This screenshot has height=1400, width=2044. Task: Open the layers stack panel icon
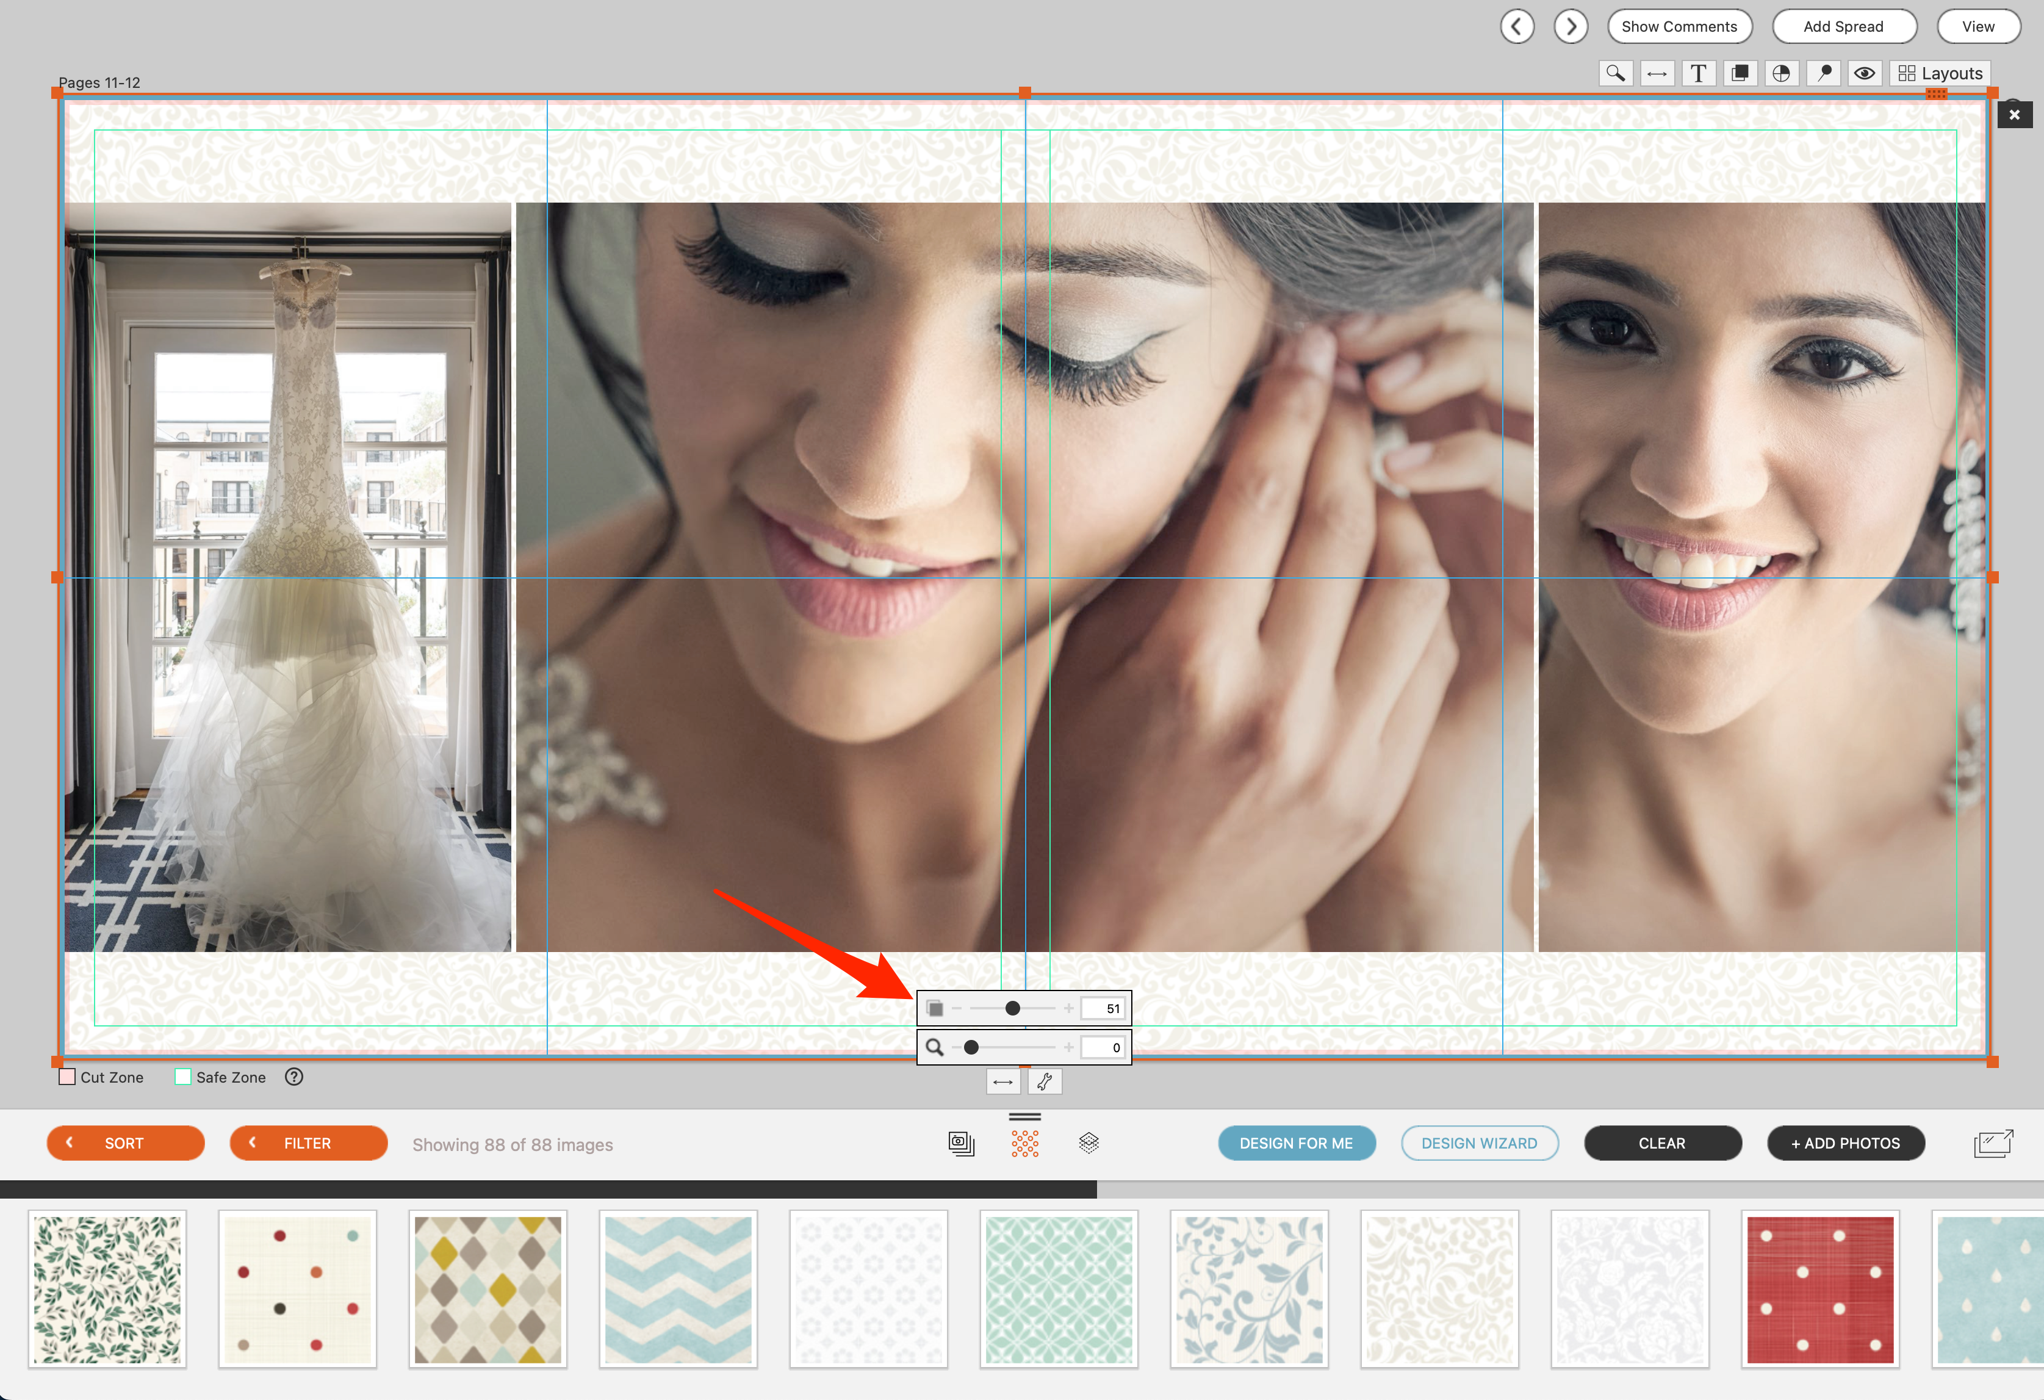[1089, 1143]
